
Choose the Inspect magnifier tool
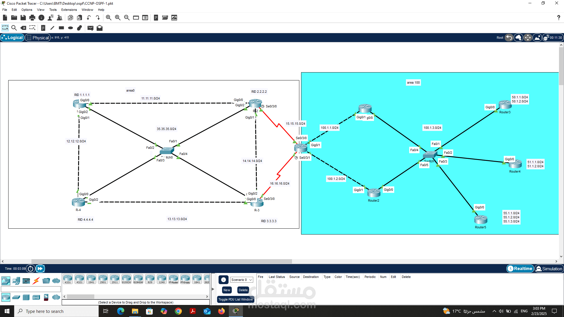(14, 28)
